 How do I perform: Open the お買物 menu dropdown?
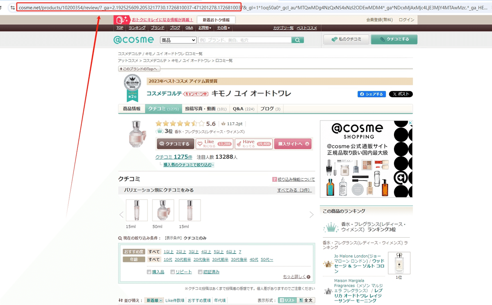point(205,28)
